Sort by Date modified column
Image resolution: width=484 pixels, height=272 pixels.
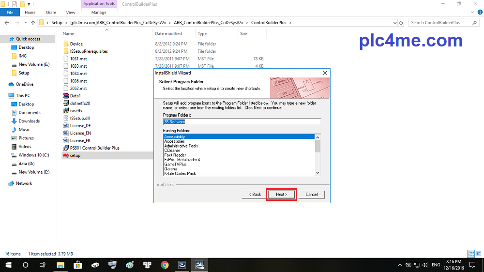point(168,33)
